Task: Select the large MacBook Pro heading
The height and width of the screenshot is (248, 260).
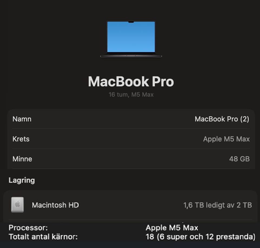Action: pos(131,82)
